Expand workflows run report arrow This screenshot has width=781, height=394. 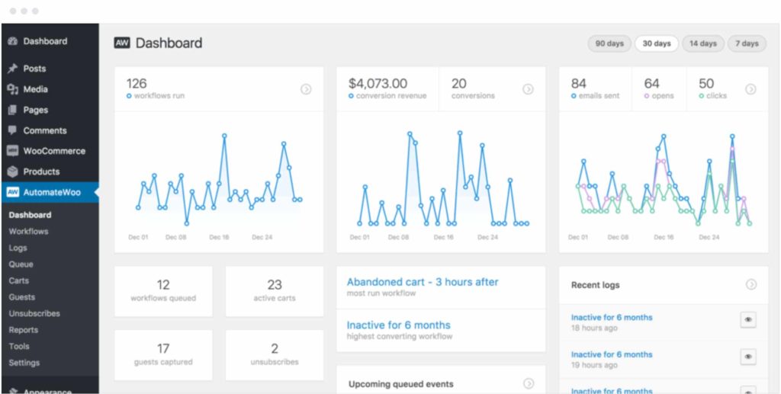tap(306, 89)
